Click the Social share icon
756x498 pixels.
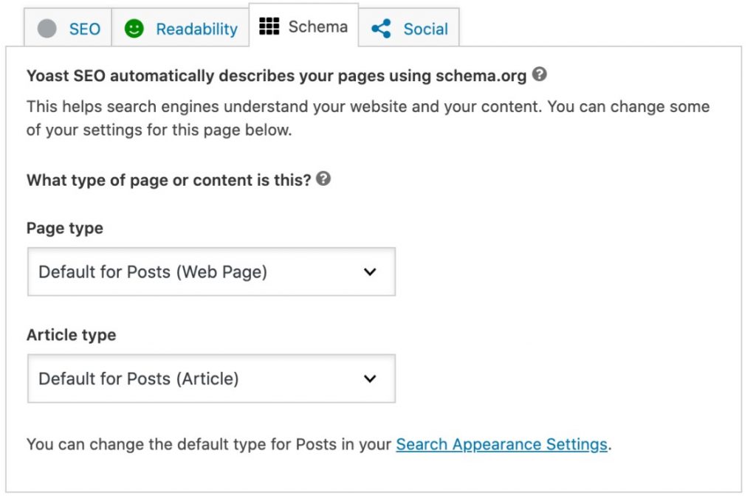381,30
